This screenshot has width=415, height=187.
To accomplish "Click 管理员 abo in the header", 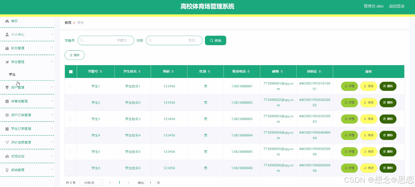I will (374, 6).
